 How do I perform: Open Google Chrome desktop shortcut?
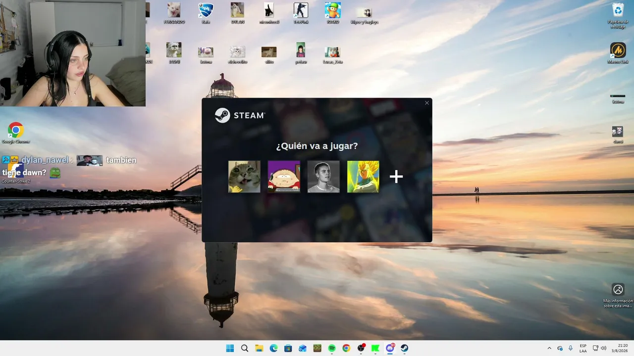click(16, 133)
